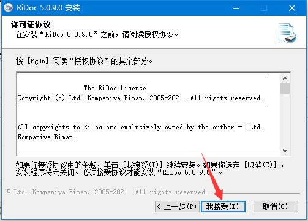Click the 许可证协议 heading
This screenshot has height=221, width=308.
31,24
